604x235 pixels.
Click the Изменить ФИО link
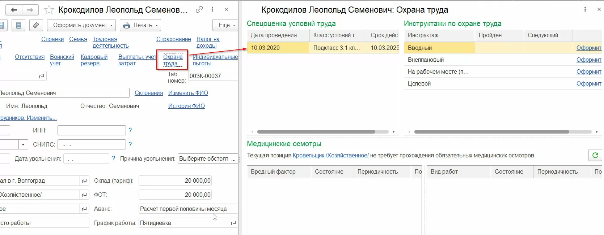pos(188,93)
